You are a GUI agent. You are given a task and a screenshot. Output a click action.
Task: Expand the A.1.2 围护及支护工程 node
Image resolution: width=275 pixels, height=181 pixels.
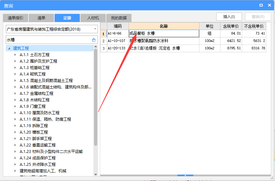tap(15, 61)
